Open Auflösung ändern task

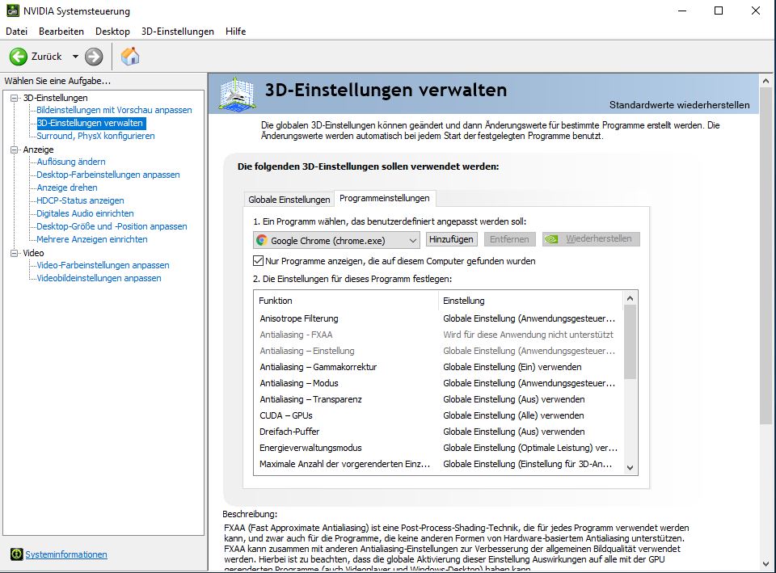pos(71,162)
